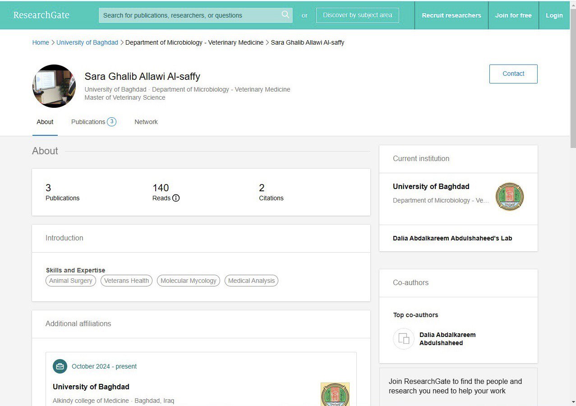This screenshot has height=406, width=576.
Task: Open University of Baghdad breadcrumb link
Action: [87, 42]
